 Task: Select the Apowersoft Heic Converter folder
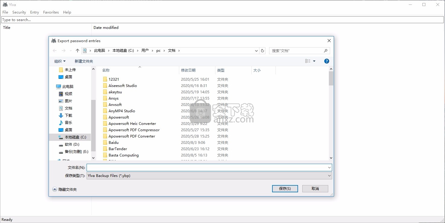[132, 123]
